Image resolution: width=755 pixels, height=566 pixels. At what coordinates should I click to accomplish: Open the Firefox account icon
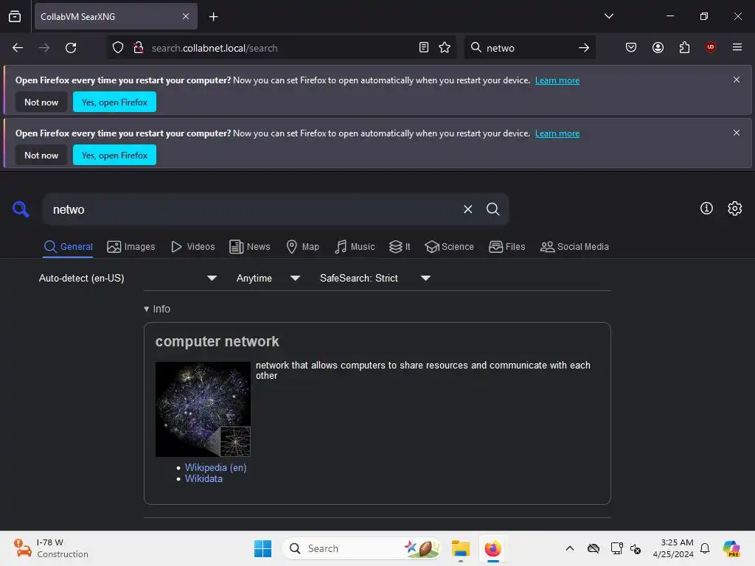tap(658, 48)
